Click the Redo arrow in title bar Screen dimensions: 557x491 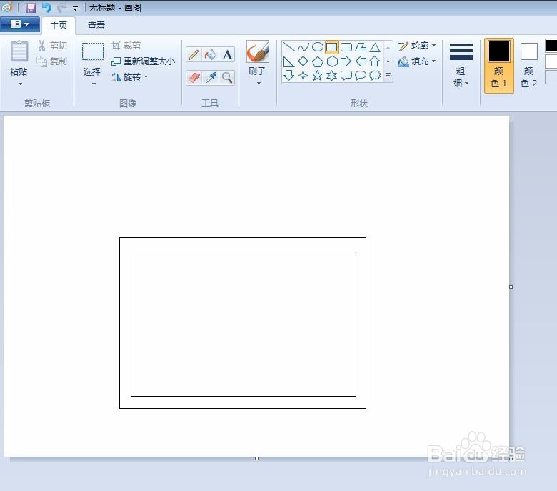pos(62,7)
